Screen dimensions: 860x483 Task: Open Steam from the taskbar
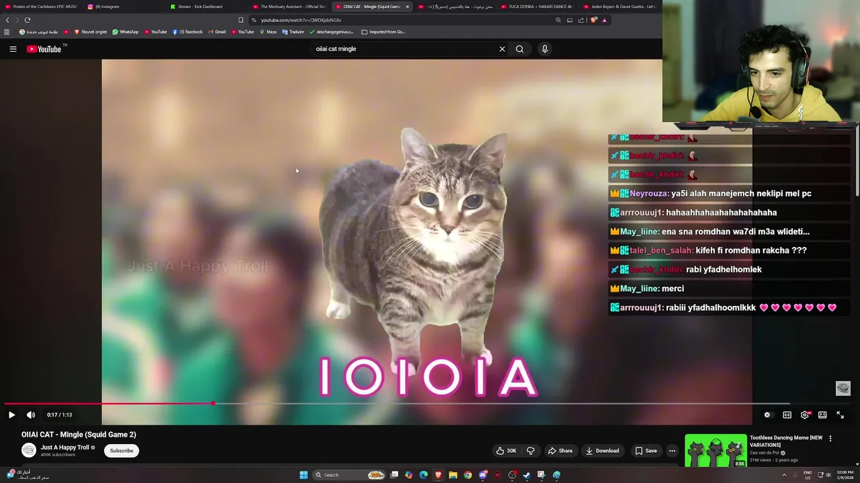[527, 475]
